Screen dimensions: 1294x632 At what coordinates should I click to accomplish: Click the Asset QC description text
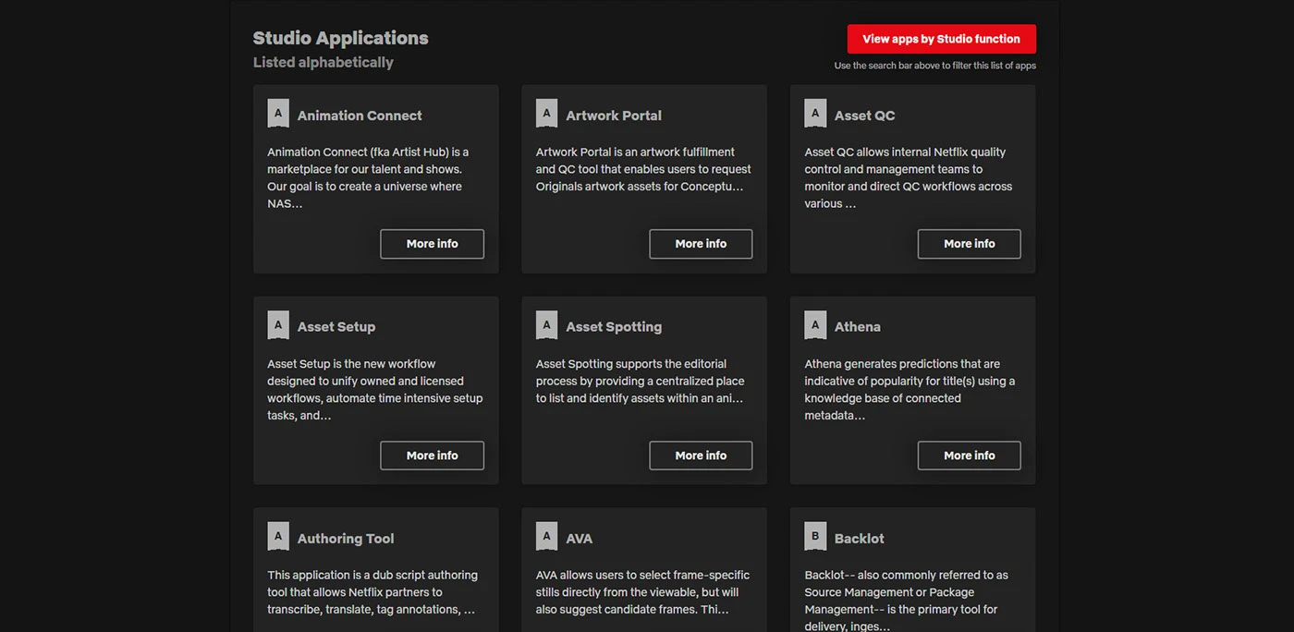[909, 177]
